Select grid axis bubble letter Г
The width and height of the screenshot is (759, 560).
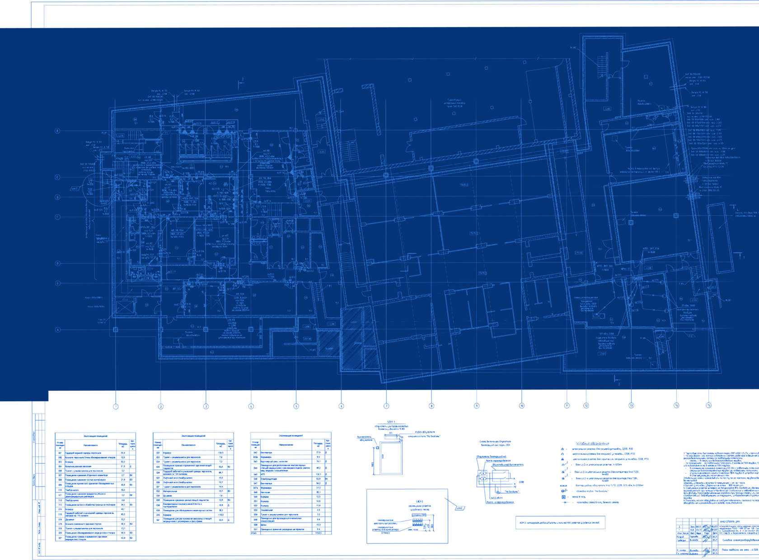[x=57, y=217]
